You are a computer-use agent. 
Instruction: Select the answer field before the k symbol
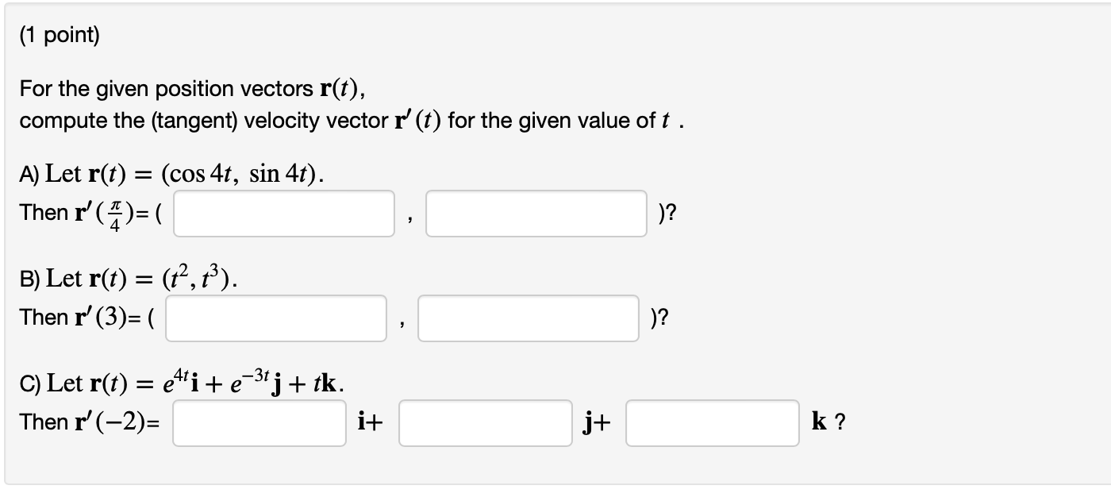click(712, 423)
